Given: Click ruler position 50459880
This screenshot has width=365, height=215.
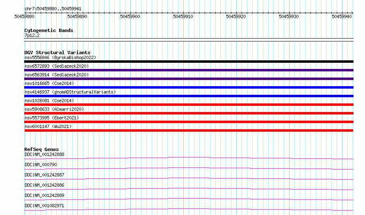Looking at the screenshot, I should click(25, 16).
